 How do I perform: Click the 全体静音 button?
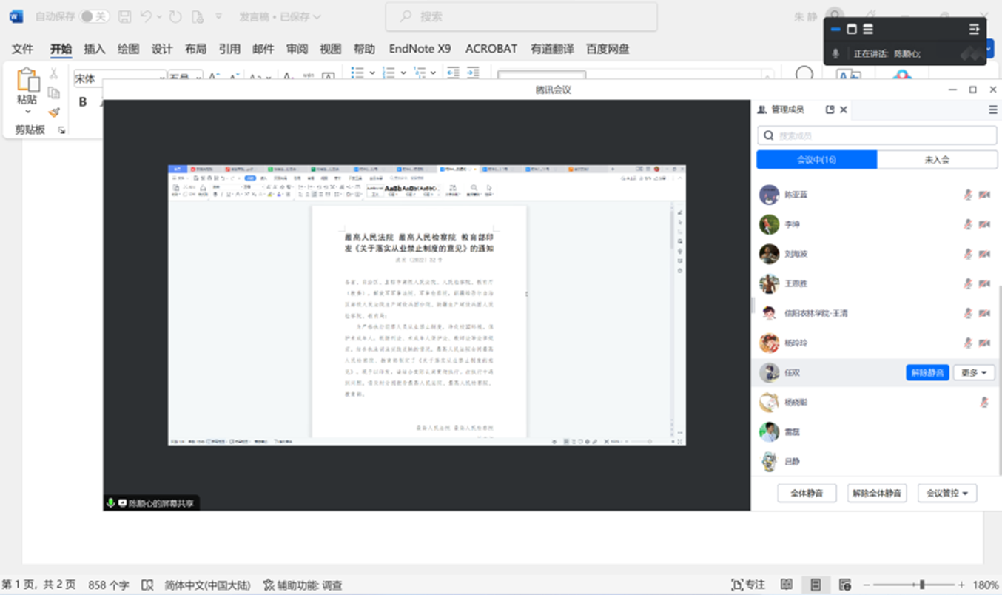(806, 493)
